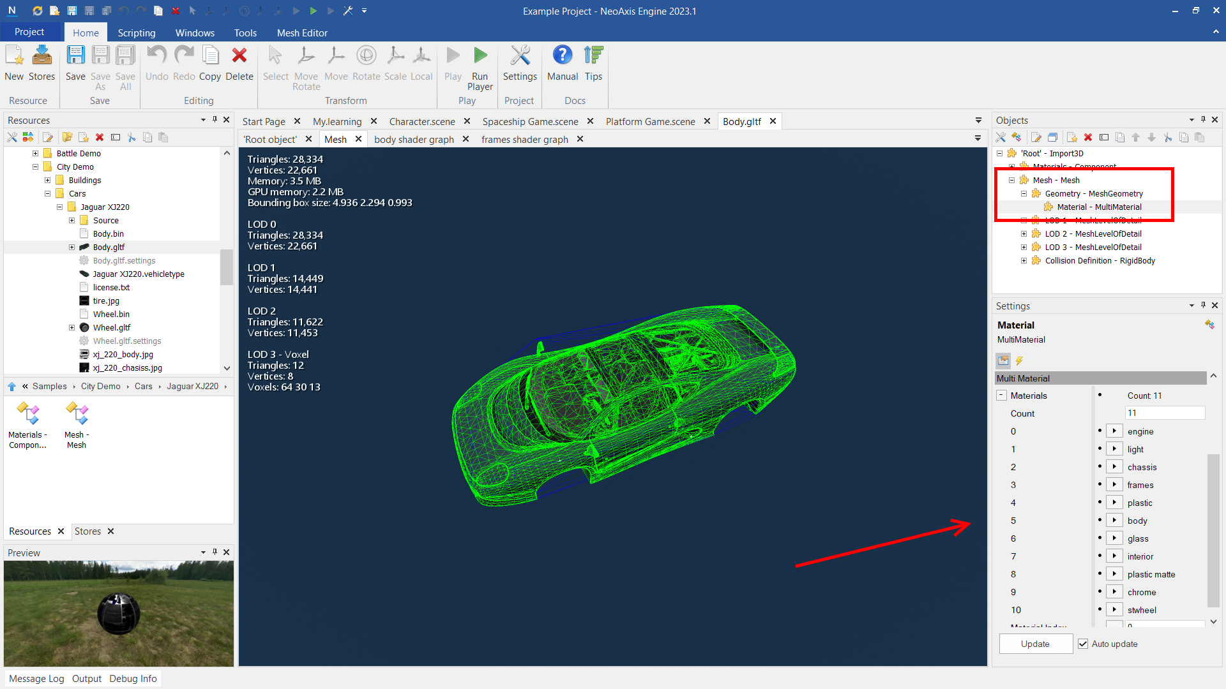Open the Mesh Editor ribbon tab
Viewport: 1226px width, 689px height.
click(x=302, y=33)
